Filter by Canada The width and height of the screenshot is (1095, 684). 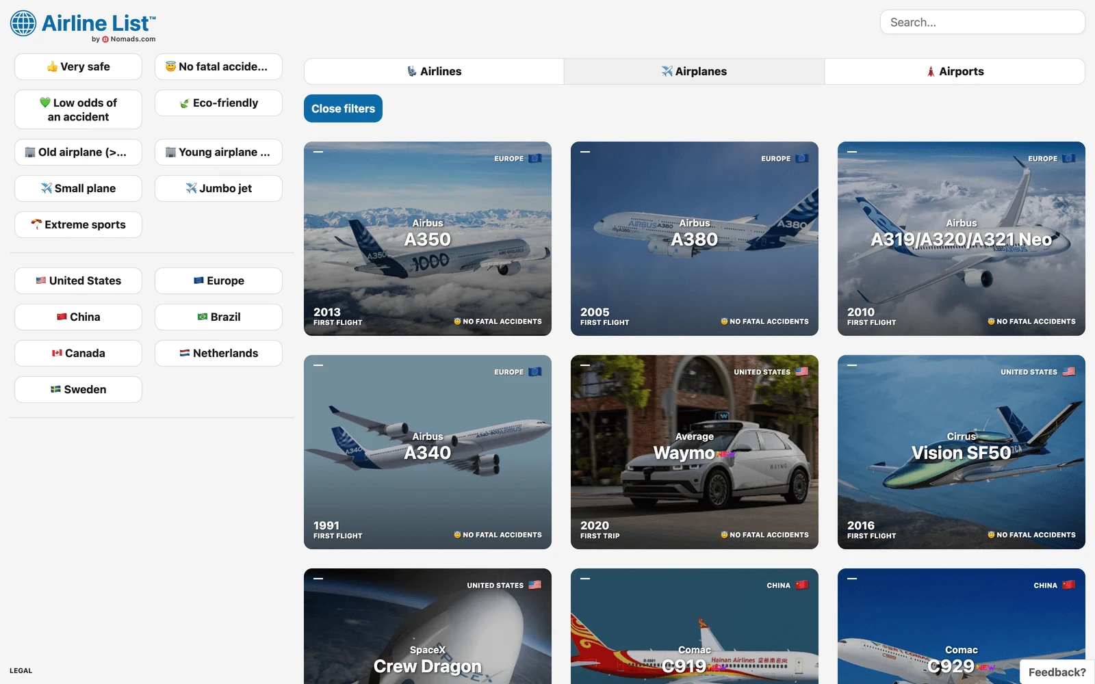[78, 354]
